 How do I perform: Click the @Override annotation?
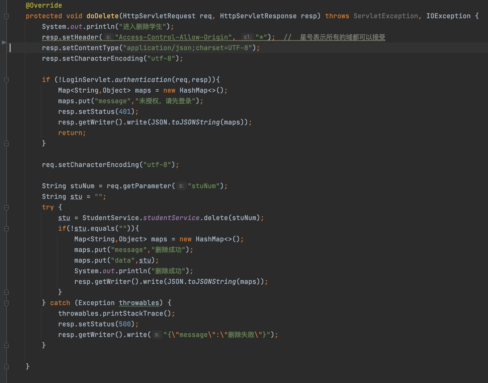pos(44,5)
